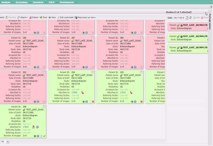Viewport: 213px width, 146px height.
Task: Open attached order link 17815
Action: [x=123, y=93]
